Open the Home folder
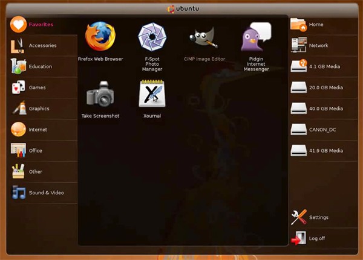The width and height of the screenshot is (363, 260). click(x=315, y=25)
